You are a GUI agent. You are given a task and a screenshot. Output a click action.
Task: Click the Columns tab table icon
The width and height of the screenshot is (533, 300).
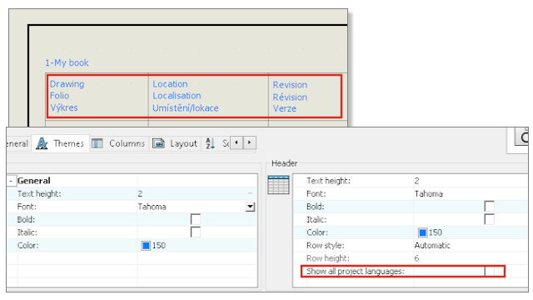click(97, 143)
